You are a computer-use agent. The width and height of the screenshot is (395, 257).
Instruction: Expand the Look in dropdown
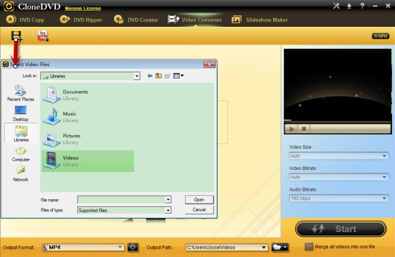(x=137, y=76)
